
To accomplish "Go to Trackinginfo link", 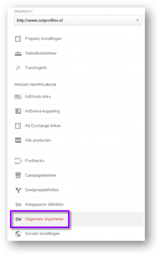I will [x=36, y=68].
